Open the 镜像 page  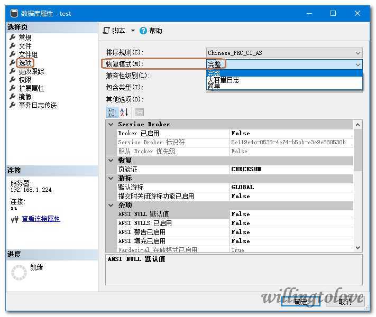click(x=25, y=97)
